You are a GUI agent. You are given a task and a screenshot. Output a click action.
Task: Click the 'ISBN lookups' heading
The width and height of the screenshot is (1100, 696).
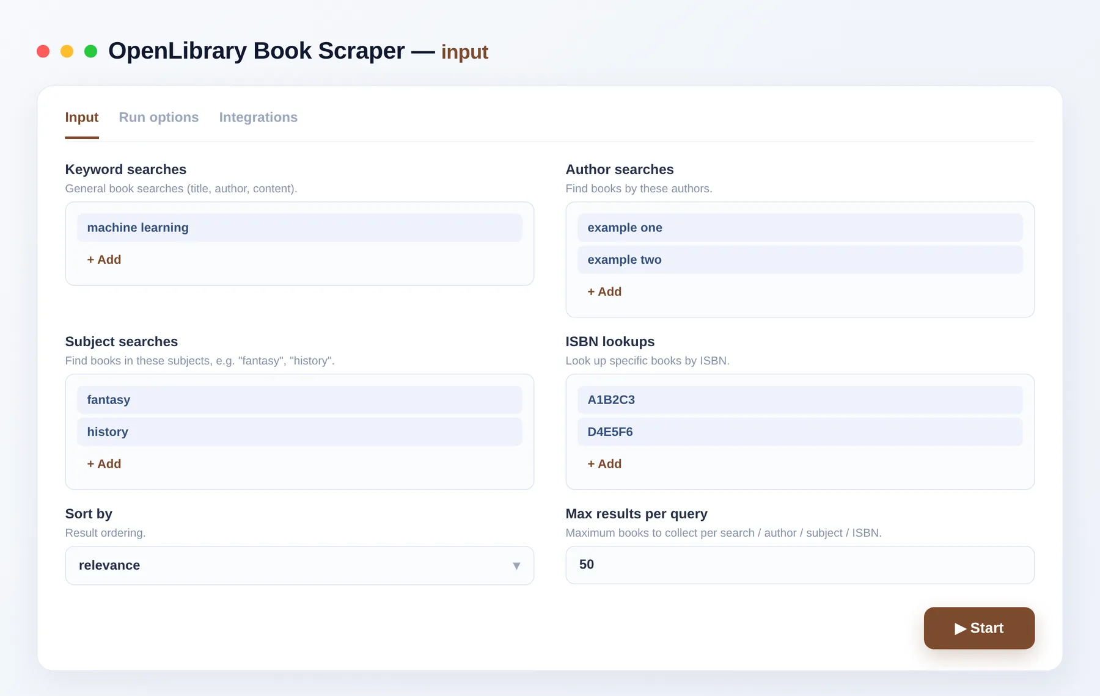point(610,342)
